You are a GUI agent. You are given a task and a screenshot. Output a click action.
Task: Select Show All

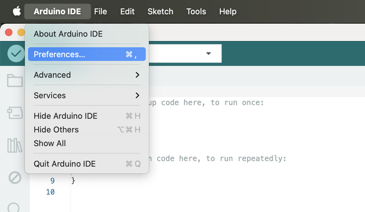[87, 143]
